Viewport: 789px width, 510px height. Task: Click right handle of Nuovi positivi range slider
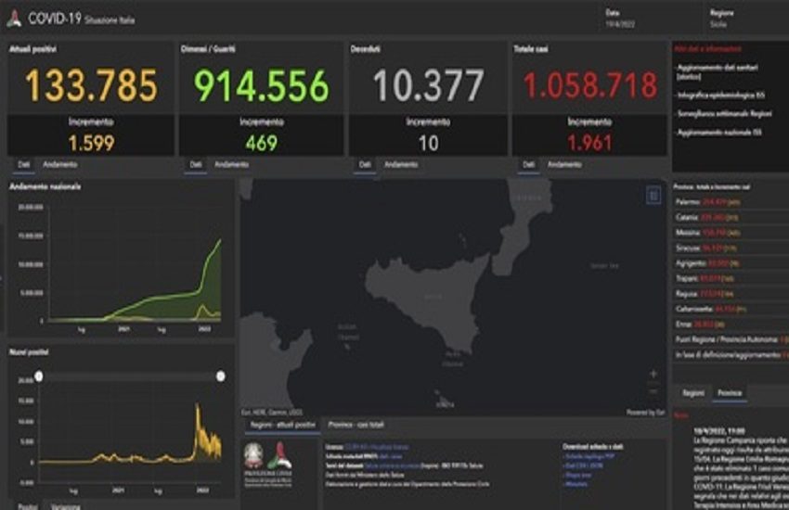(220, 376)
